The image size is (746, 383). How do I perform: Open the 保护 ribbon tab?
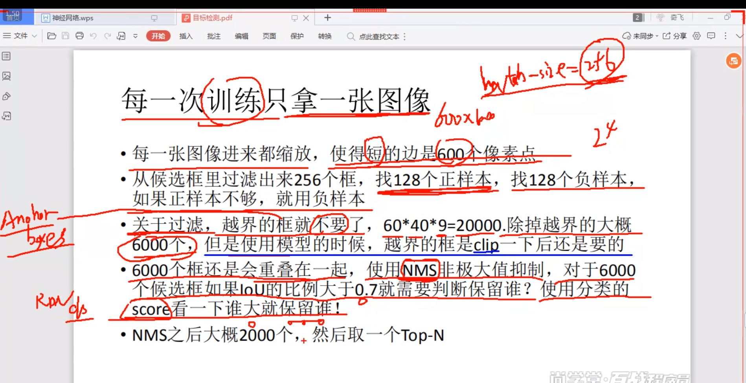(297, 36)
